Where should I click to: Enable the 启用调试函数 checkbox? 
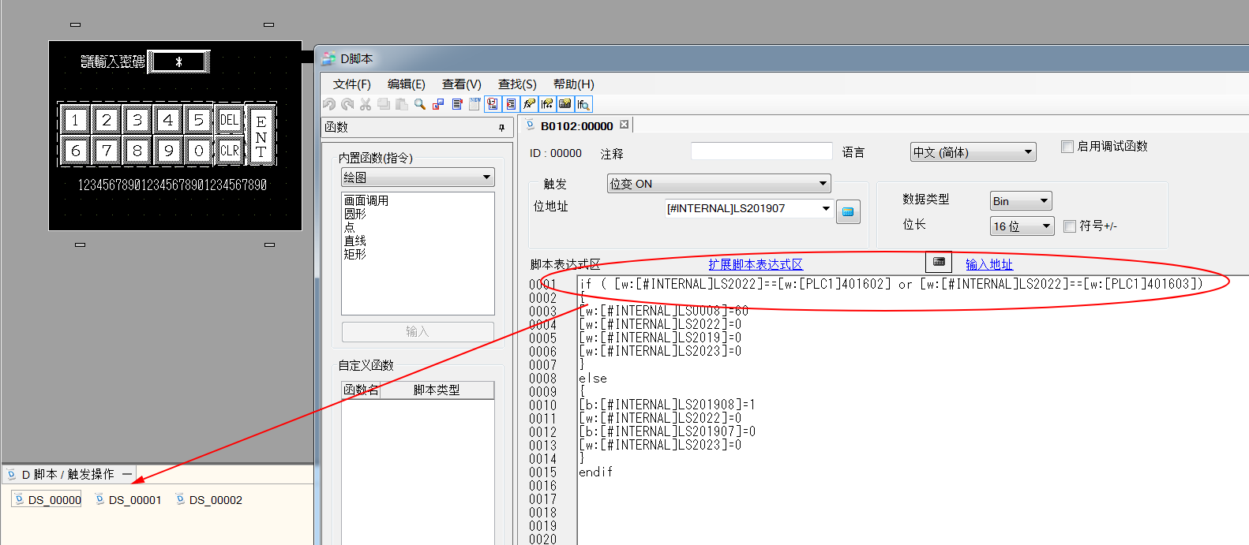click(1067, 147)
